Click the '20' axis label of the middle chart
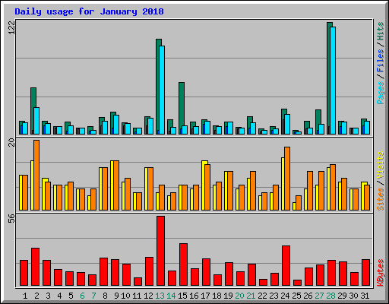The image size is (389, 304). [11, 143]
